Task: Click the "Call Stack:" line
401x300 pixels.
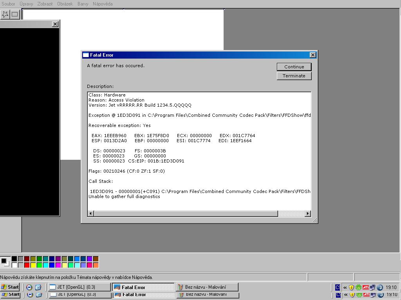Action: click(101, 181)
